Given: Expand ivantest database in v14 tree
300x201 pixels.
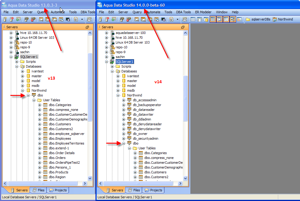Looking at the screenshot, I should pyautogui.click(x=118, y=76).
